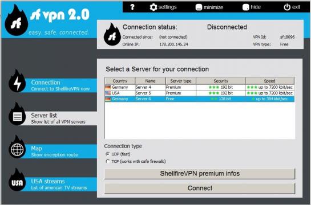Click the USA streams flame icon
This screenshot has width=311, height=205.
[x=17, y=181]
